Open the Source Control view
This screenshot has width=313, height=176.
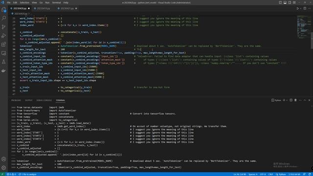pos(3,27)
